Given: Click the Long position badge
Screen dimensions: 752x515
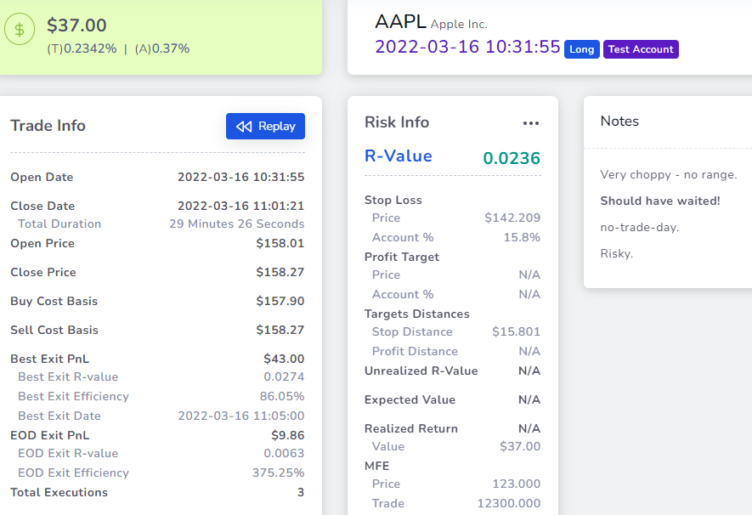Looking at the screenshot, I should coord(582,49).
